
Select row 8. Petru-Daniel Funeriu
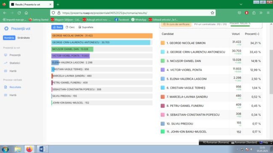(x=211, y=106)
